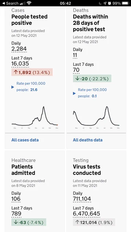131x232 pixels.
Task: Tap the green -20 deaths change badge
Action: point(92,78)
